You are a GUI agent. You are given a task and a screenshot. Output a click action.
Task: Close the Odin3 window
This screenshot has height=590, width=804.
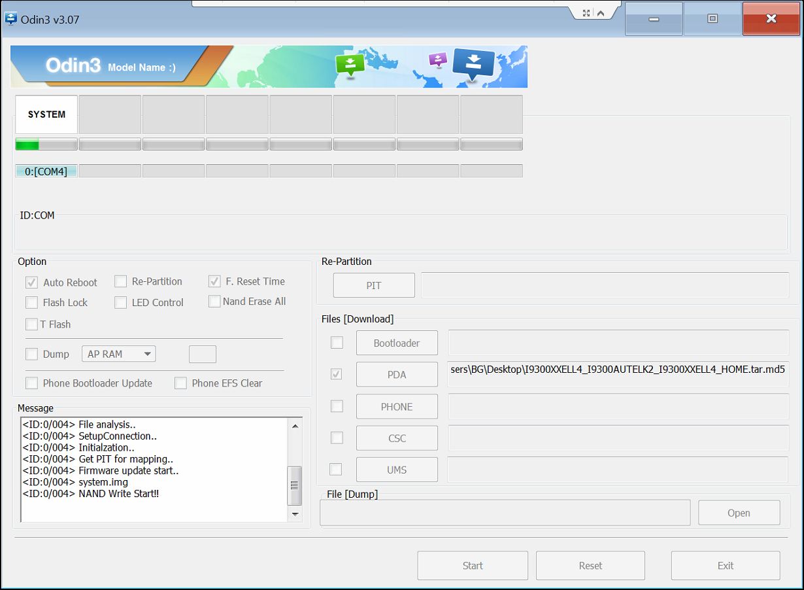(771, 19)
